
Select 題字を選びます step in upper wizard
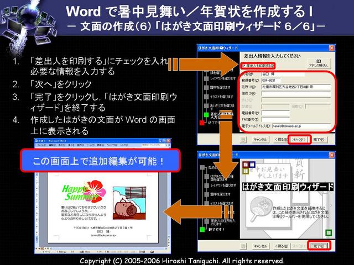point(220,87)
